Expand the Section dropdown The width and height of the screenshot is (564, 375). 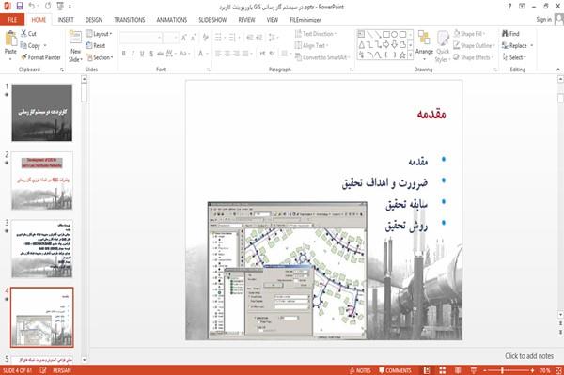(100, 57)
